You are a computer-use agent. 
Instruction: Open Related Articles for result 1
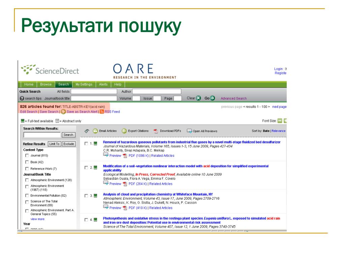pos(163,156)
